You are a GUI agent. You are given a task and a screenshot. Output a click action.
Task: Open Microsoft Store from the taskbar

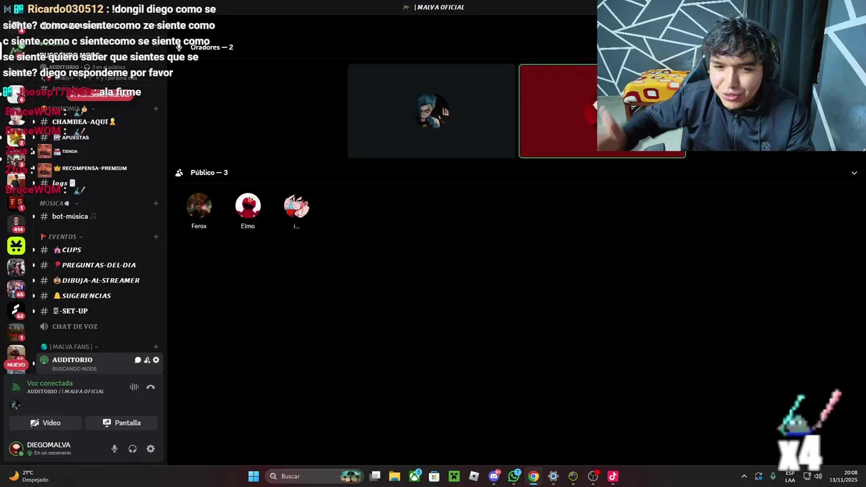434,476
